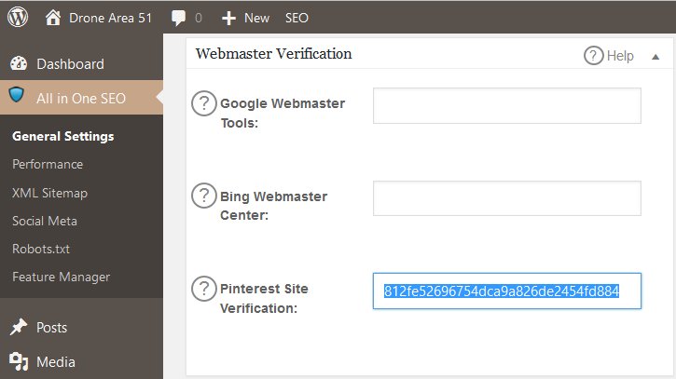Collapse the Webmaster Verification panel
The width and height of the screenshot is (676, 379).
pos(655,57)
